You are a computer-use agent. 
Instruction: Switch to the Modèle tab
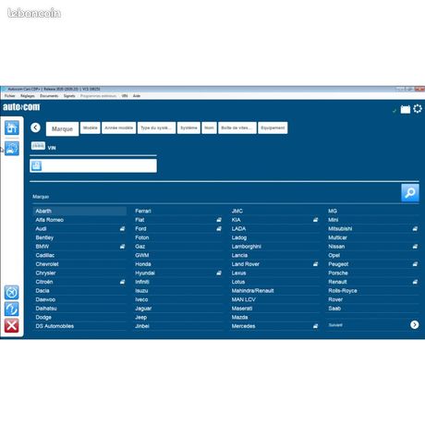[91, 127]
